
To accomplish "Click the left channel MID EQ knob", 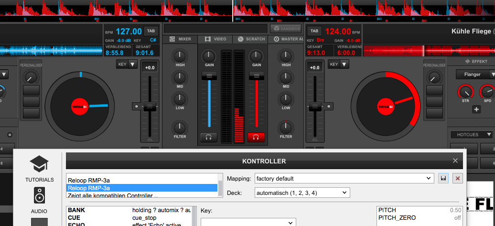I will click(x=179, y=78).
